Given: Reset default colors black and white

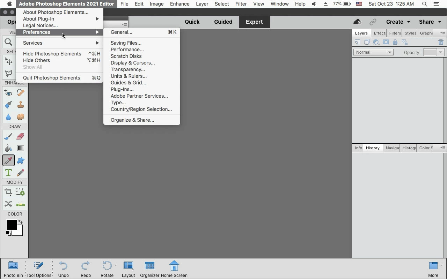Looking at the screenshot, I should 8,233.
